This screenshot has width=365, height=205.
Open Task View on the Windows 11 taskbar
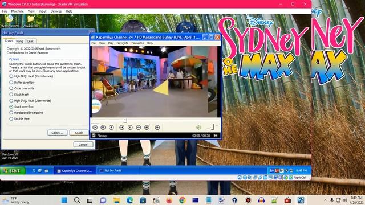(x=90, y=200)
